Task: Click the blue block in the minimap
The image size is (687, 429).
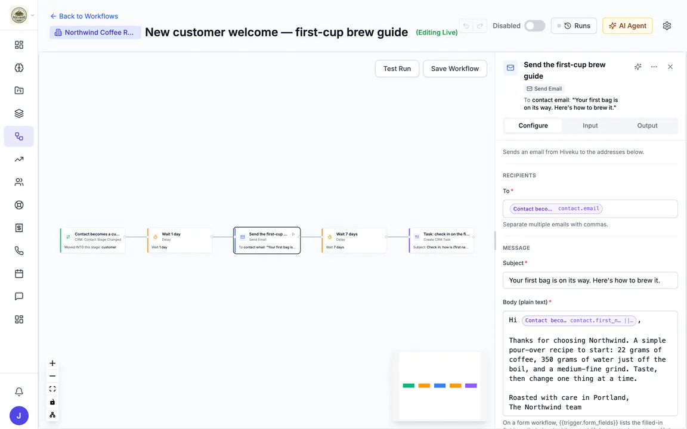Action: click(440, 386)
